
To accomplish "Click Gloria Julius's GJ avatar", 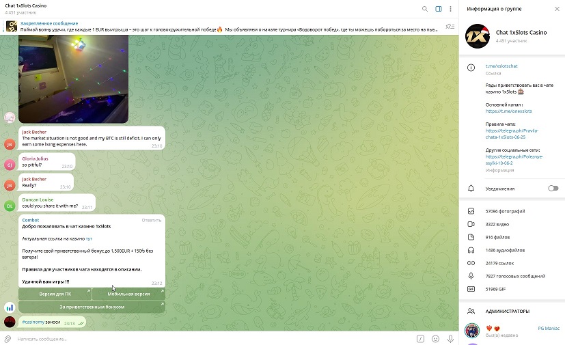I will 10,165.
